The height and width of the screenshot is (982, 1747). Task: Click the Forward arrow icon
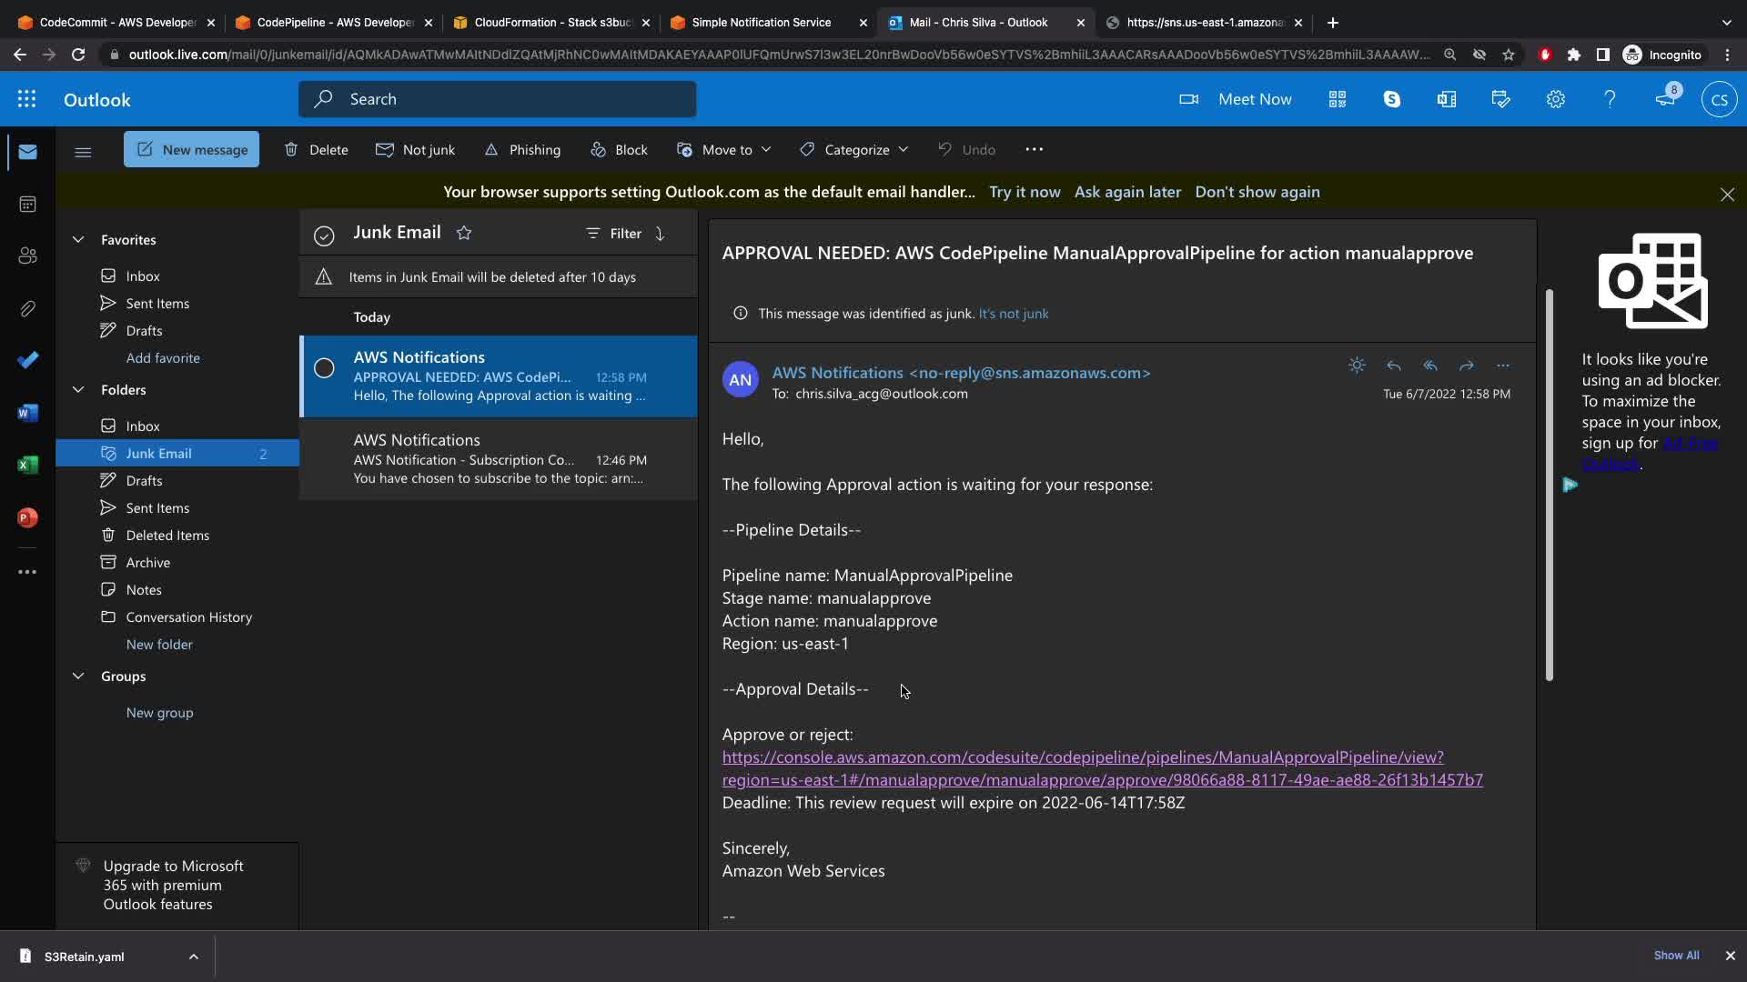1466,366
